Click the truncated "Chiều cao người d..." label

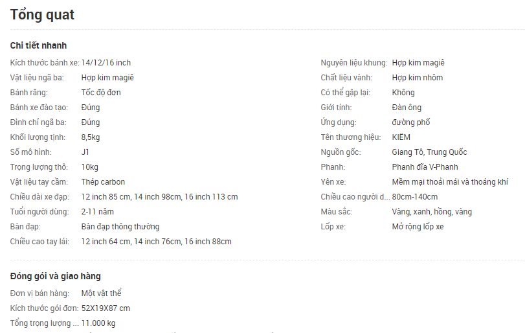(355, 197)
